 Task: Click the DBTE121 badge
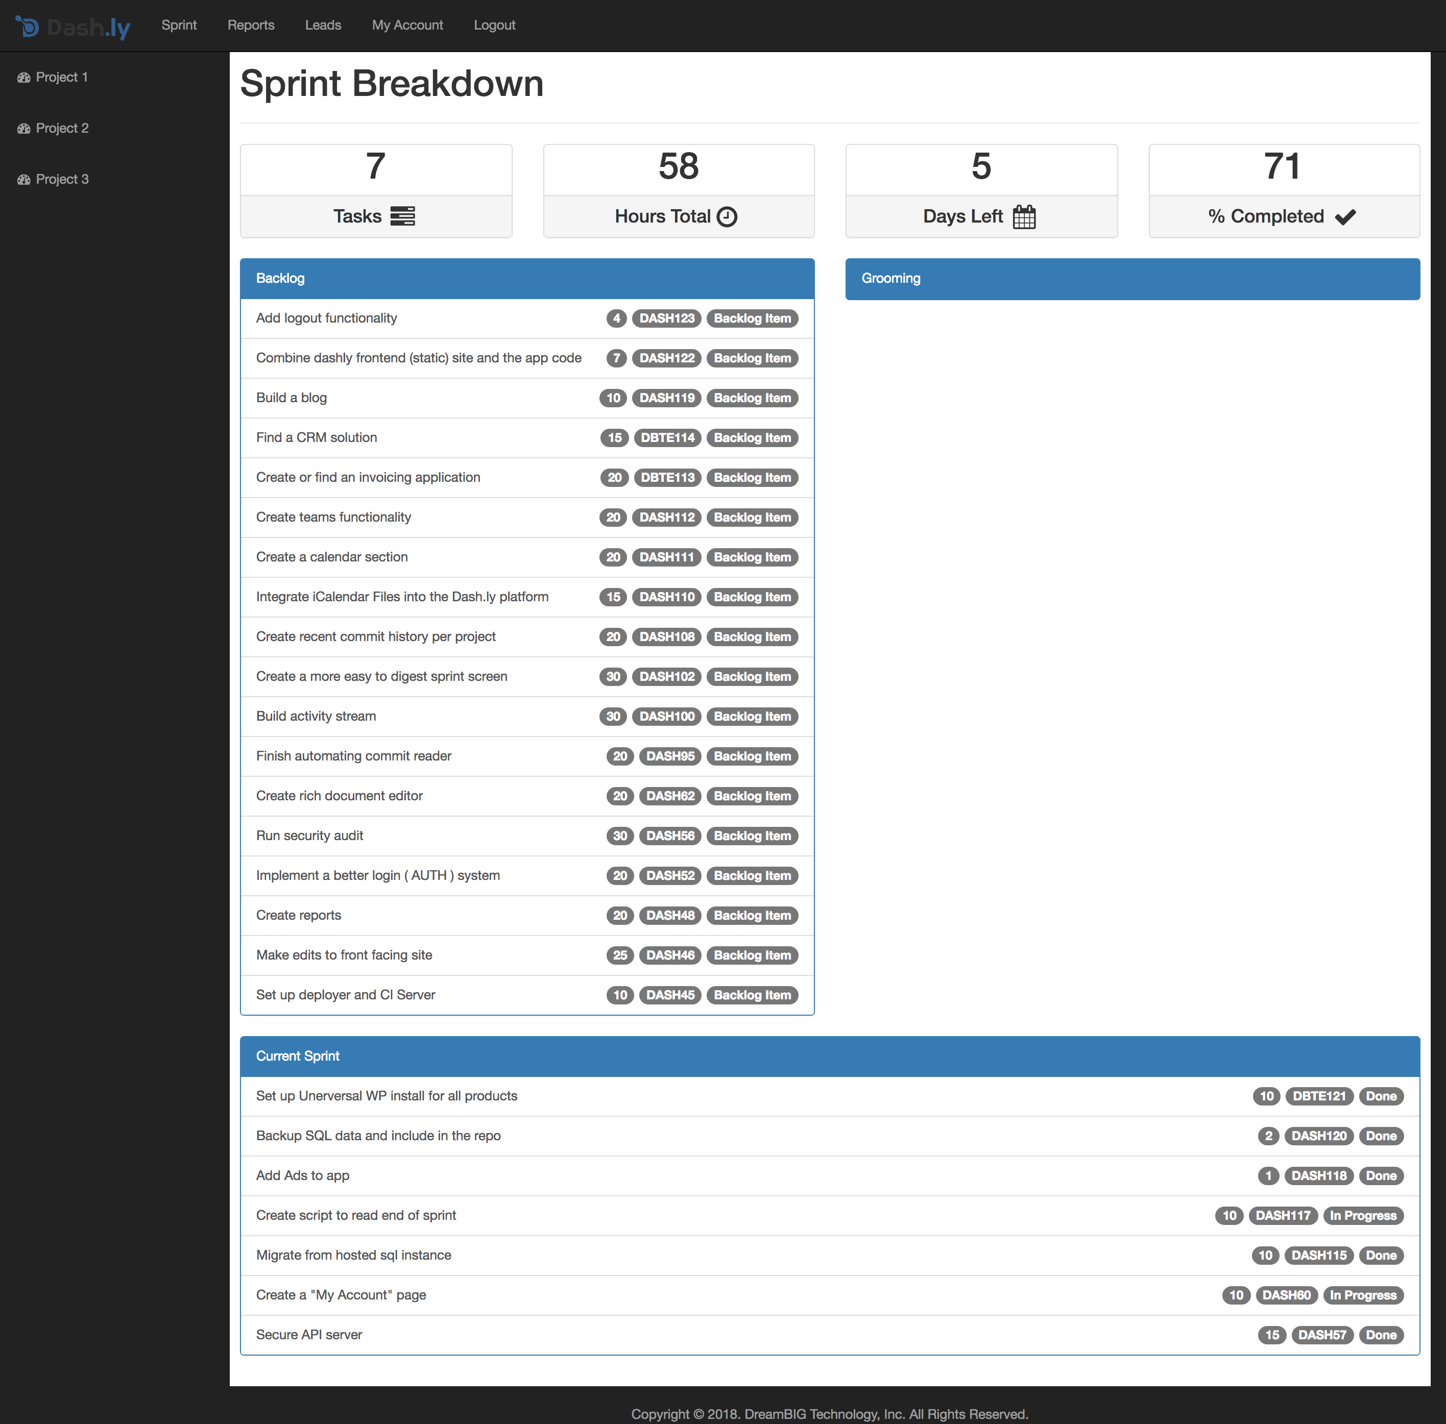pos(1319,1096)
